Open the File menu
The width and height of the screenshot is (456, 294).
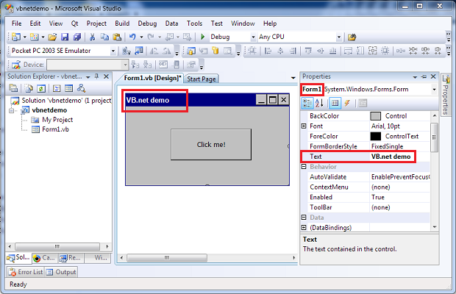pyautogui.click(x=16, y=24)
